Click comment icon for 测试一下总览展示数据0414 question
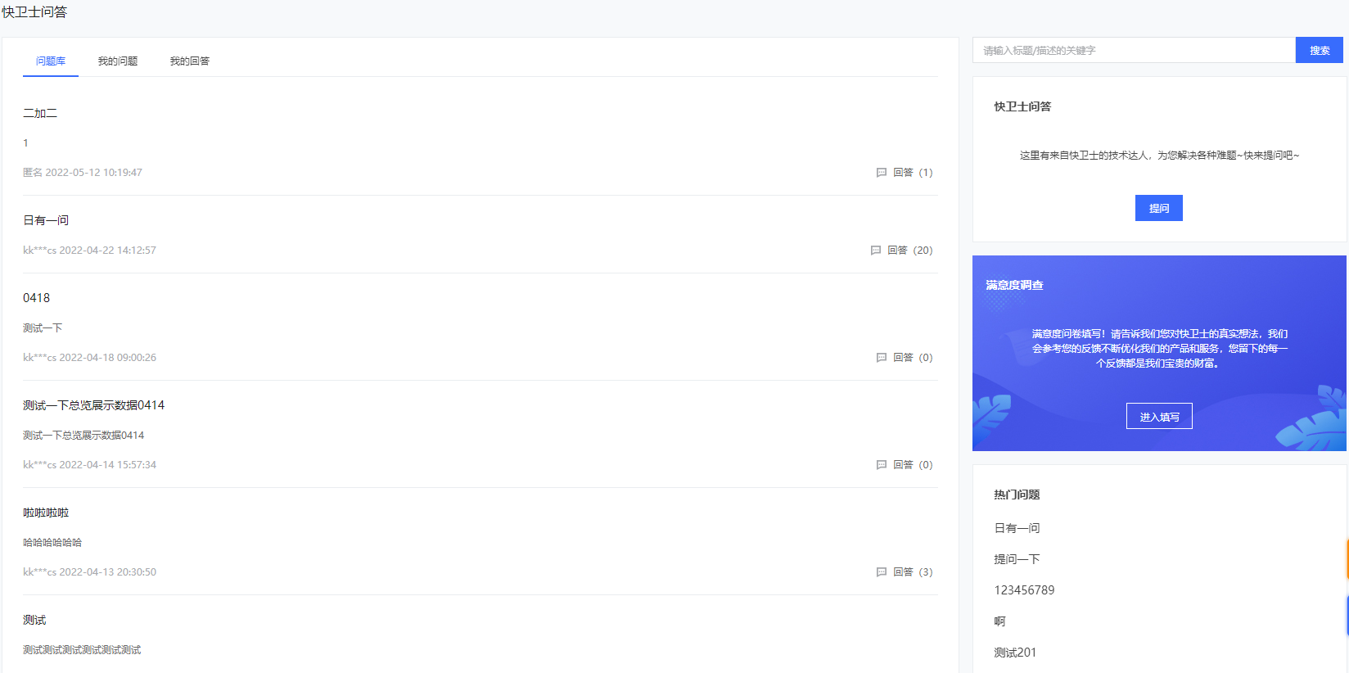1349x673 pixels. point(882,465)
